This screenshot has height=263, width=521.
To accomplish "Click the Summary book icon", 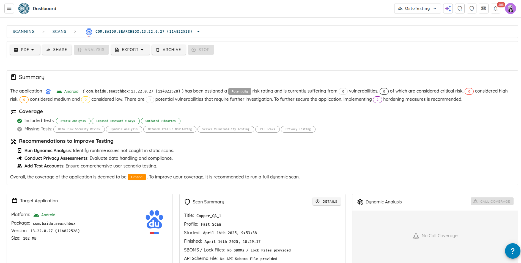I will (13, 77).
